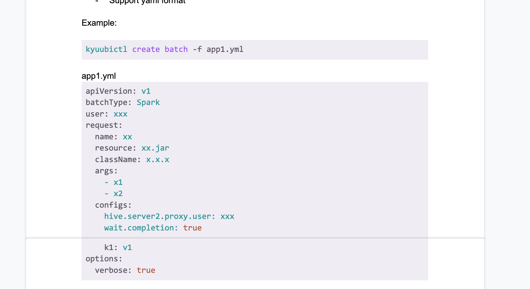
Task: Click the 'name: xx' line
Action: [x=113, y=137]
